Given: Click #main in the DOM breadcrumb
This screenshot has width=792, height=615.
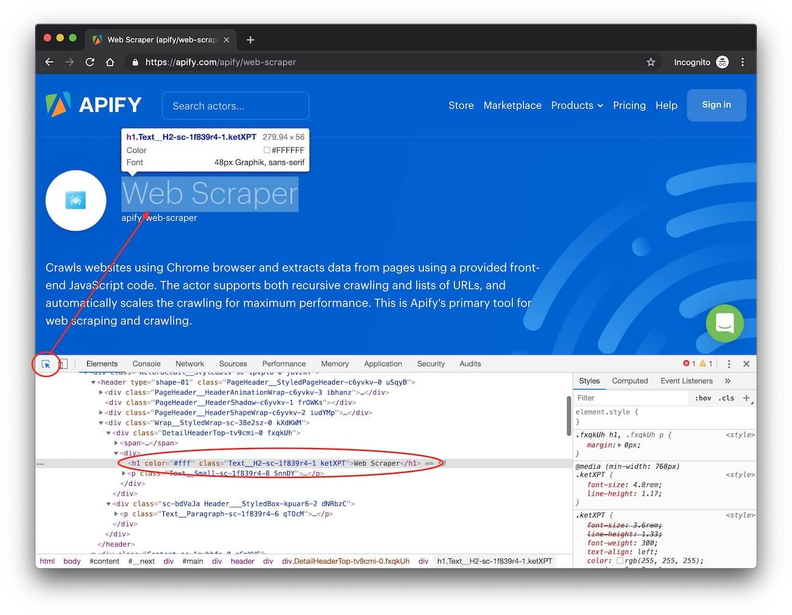Looking at the screenshot, I should click(193, 561).
